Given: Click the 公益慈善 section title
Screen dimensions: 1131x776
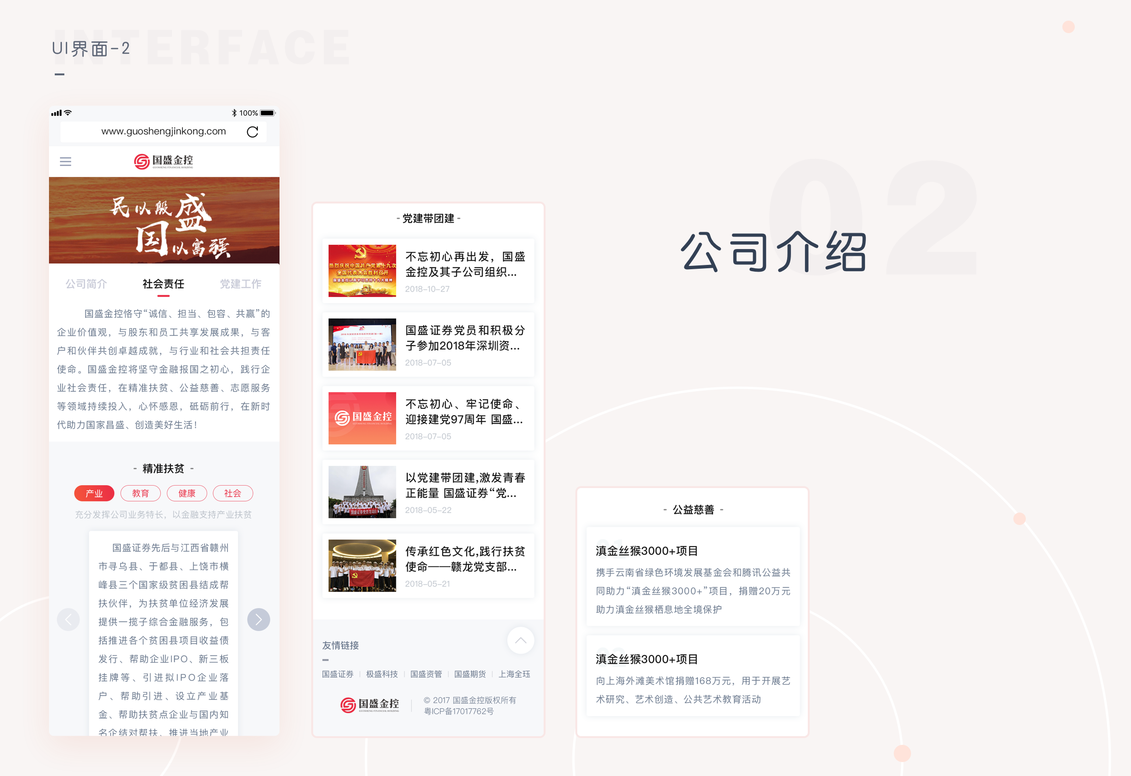Looking at the screenshot, I should click(x=693, y=510).
